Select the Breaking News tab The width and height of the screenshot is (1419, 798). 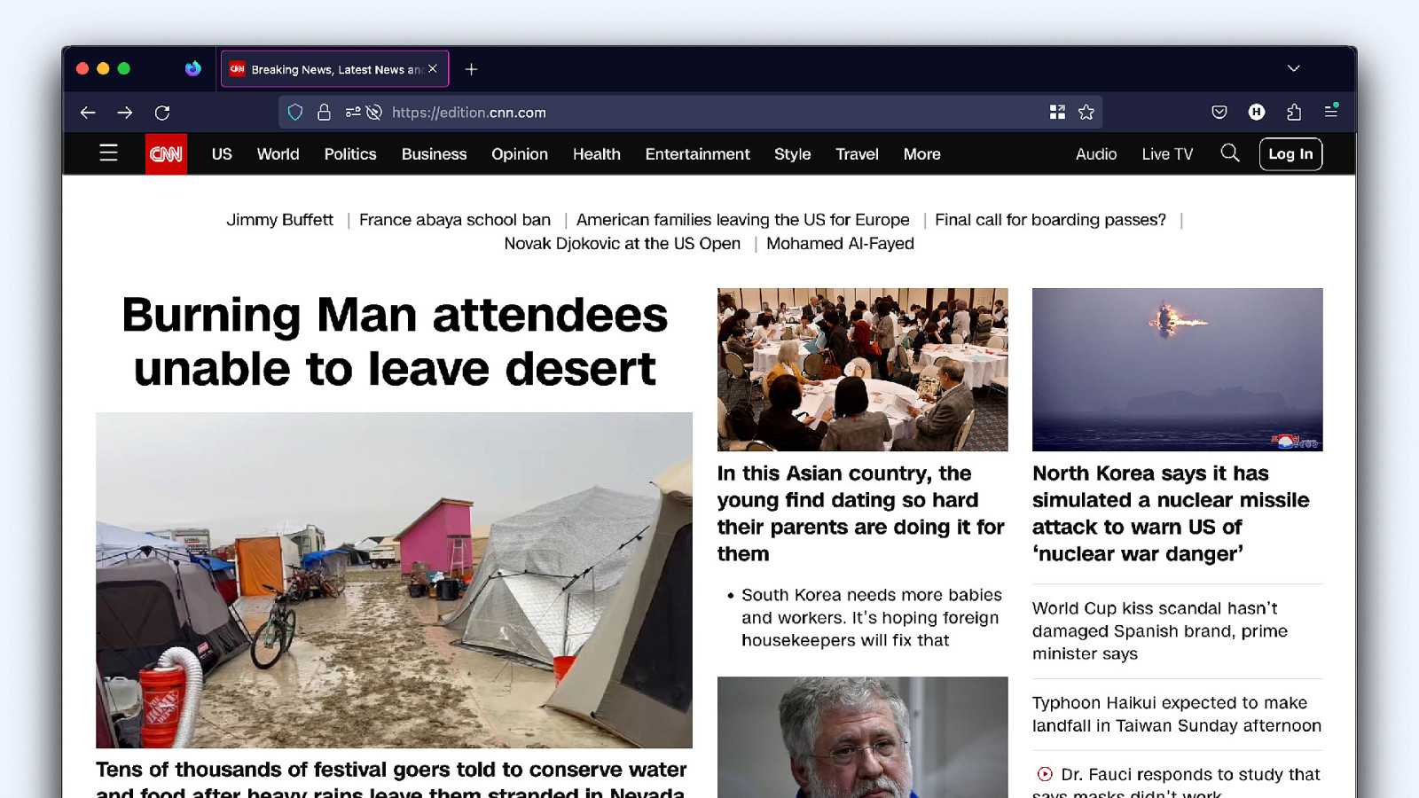335,69
